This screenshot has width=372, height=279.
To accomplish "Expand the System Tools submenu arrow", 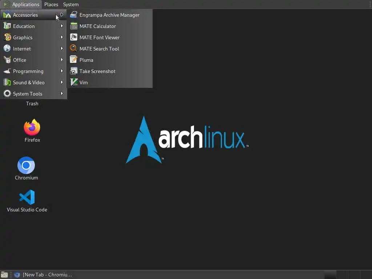I will [62, 93].
